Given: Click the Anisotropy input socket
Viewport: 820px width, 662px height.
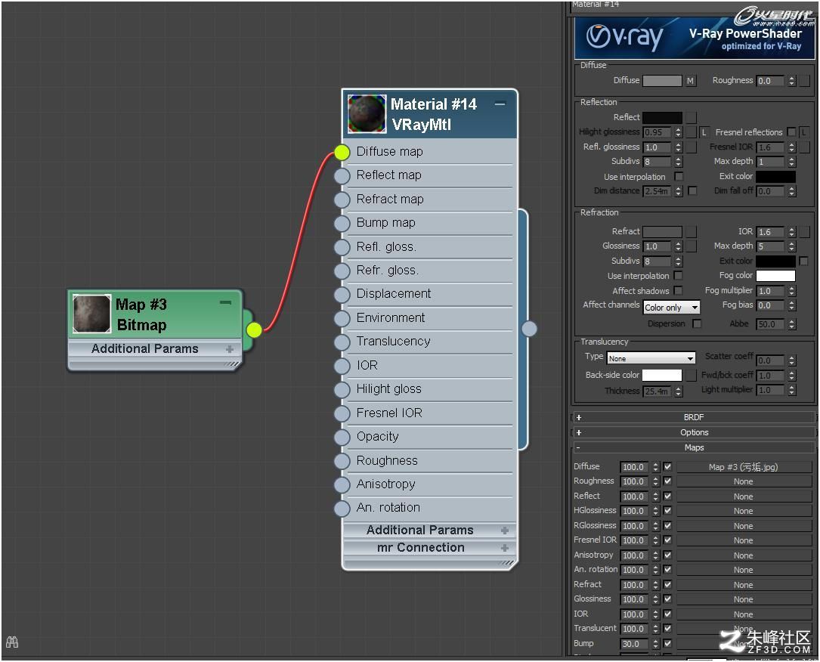Looking at the screenshot, I should pyautogui.click(x=342, y=484).
